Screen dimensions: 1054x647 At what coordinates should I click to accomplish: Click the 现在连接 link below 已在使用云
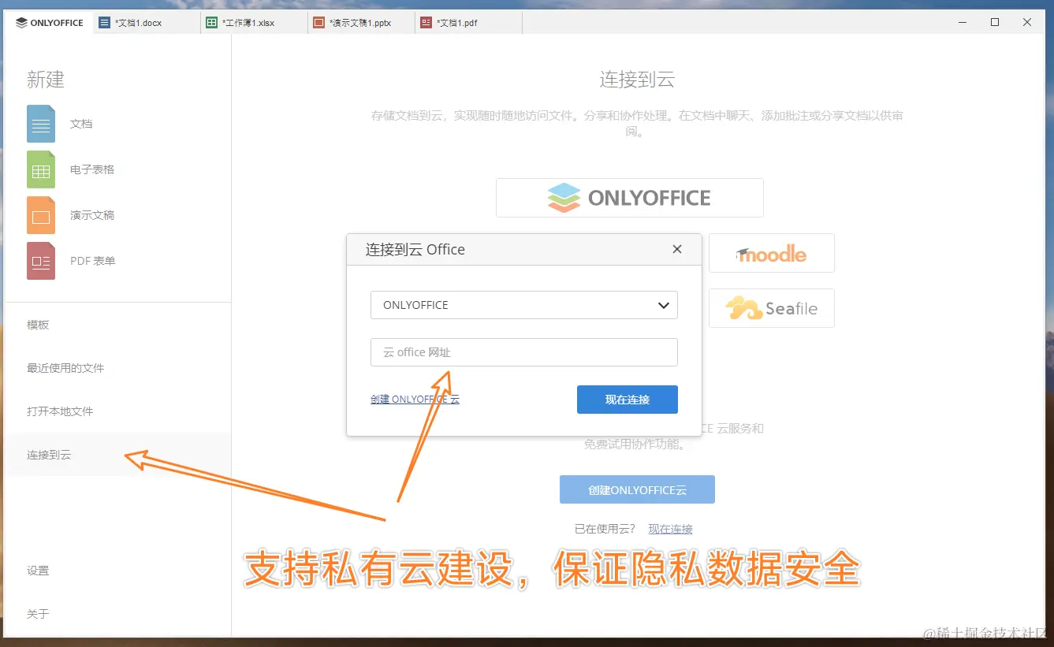[670, 529]
